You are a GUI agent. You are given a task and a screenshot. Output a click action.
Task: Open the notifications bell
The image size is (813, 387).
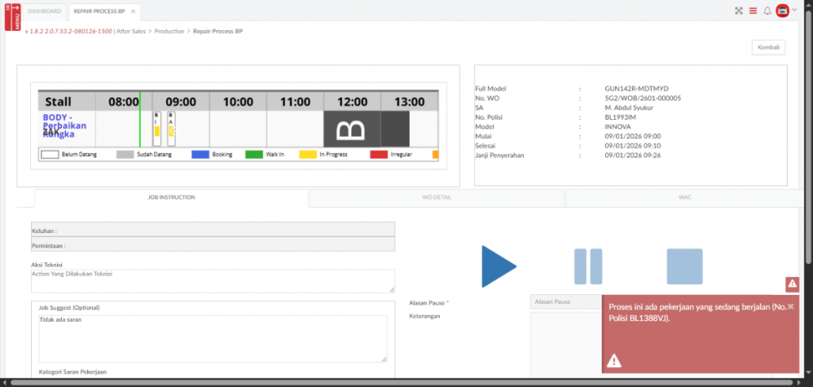(x=767, y=11)
